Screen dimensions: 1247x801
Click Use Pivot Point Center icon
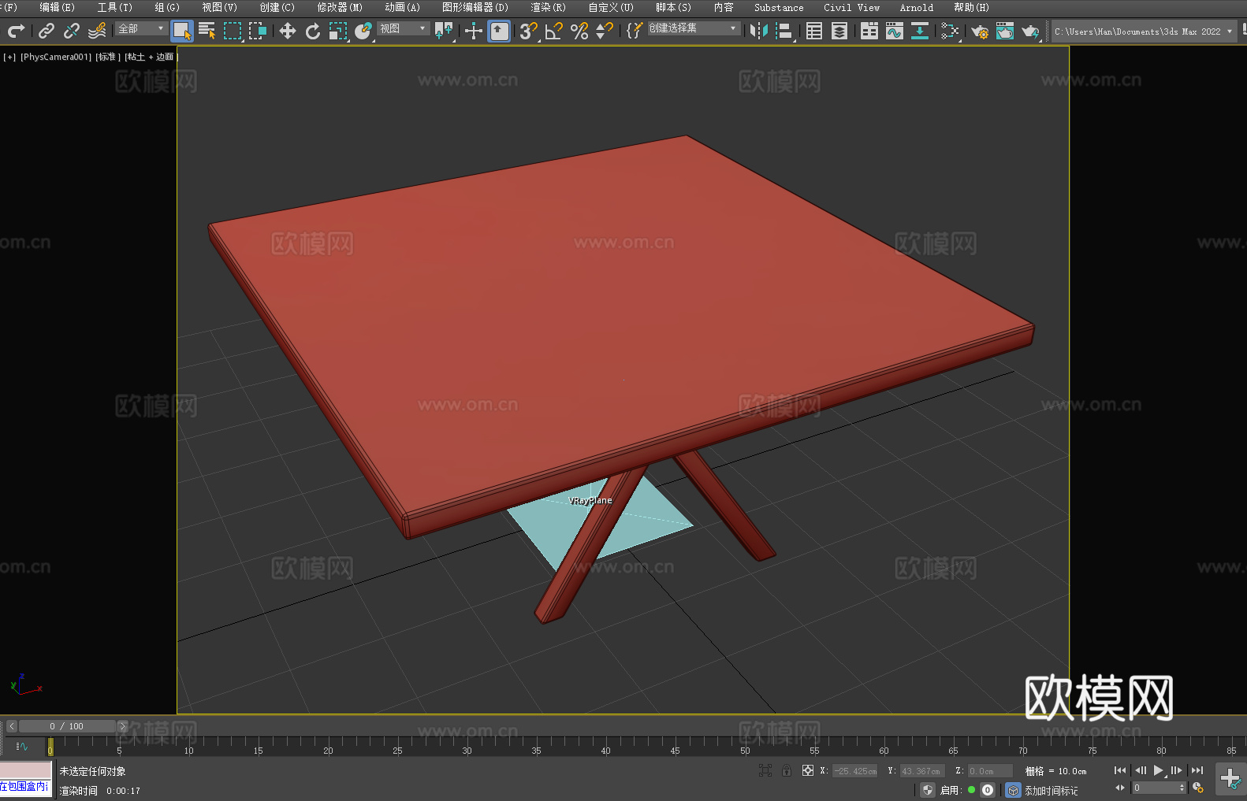point(444,31)
